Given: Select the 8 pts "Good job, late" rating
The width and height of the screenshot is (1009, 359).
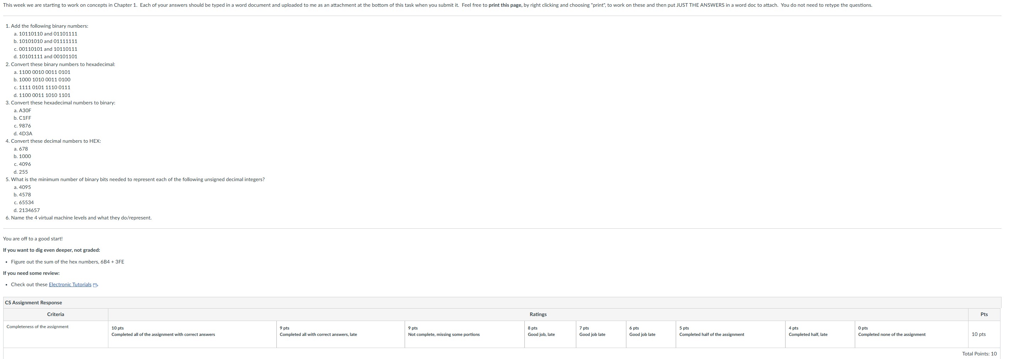Looking at the screenshot, I should coord(550,334).
